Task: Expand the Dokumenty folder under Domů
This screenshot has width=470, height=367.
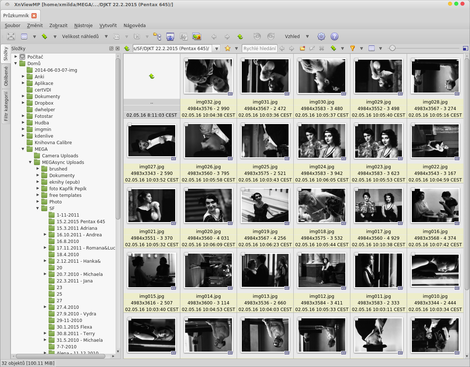Action: 23,96
